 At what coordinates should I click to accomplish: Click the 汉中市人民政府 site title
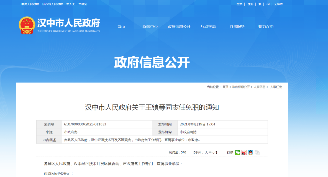click(x=69, y=23)
